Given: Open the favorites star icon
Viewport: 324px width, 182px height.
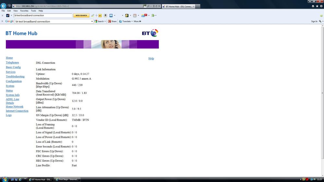Looking at the screenshot, I should (x=317, y=6).
